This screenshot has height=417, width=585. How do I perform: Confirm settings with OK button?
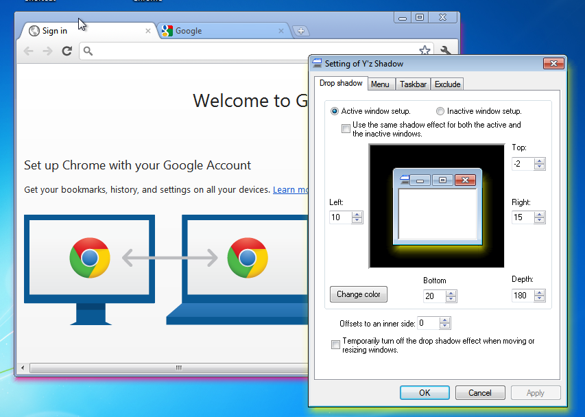pyautogui.click(x=425, y=393)
